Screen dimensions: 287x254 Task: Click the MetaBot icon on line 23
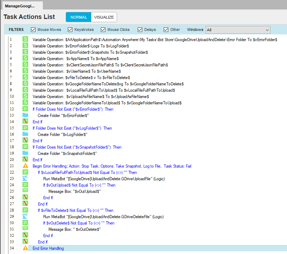[x=25, y=179]
